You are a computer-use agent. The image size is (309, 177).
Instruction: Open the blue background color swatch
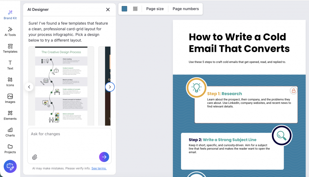124,9
